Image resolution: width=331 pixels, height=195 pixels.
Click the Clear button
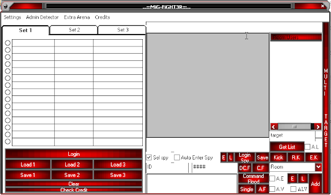pyautogui.click(x=73, y=184)
